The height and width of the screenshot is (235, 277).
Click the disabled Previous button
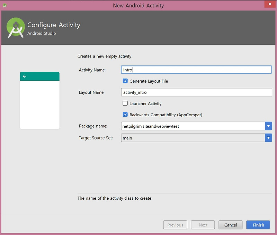pyautogui.click(x=175, y=225)
